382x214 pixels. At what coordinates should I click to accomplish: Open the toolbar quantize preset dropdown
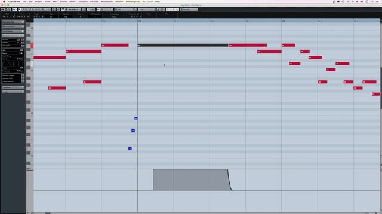126,10
